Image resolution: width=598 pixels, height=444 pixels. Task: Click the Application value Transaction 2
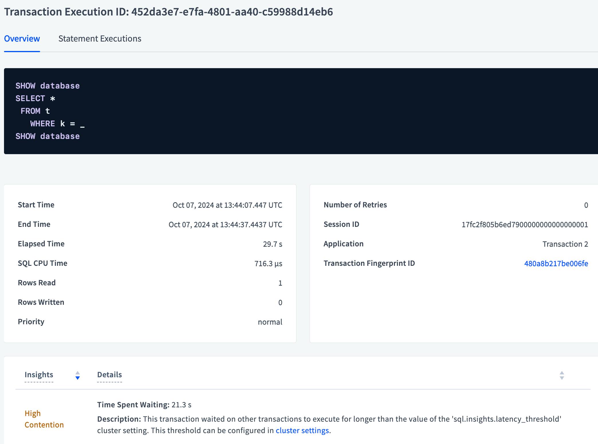(565, 244)
